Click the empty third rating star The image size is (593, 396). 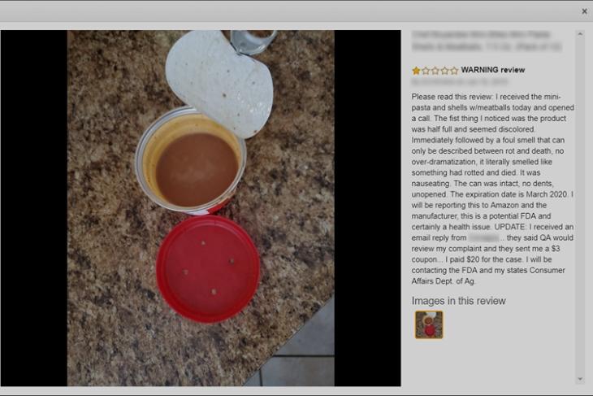(435, 71)
